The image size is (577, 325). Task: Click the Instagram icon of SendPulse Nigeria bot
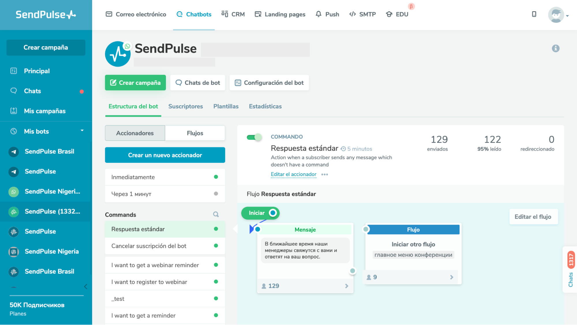point(14,252)
